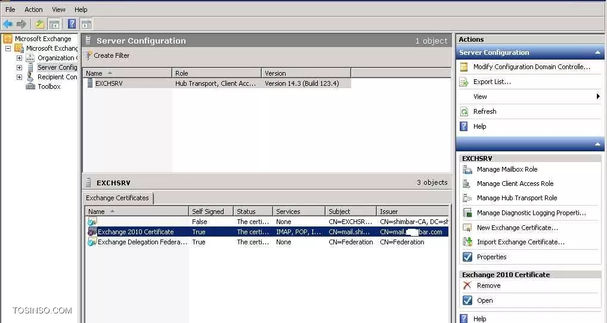Click the EXCHSRV server icon in list
607x323 pixels.
(x=90, y=83)
